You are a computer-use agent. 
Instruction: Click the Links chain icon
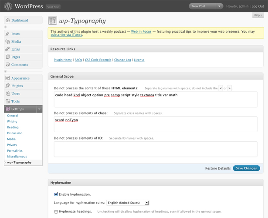pos(7,49)
